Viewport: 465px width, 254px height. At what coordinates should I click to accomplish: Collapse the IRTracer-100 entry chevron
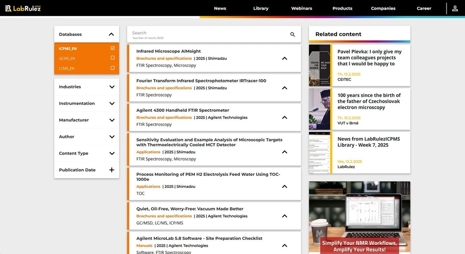tap(284, 88)
